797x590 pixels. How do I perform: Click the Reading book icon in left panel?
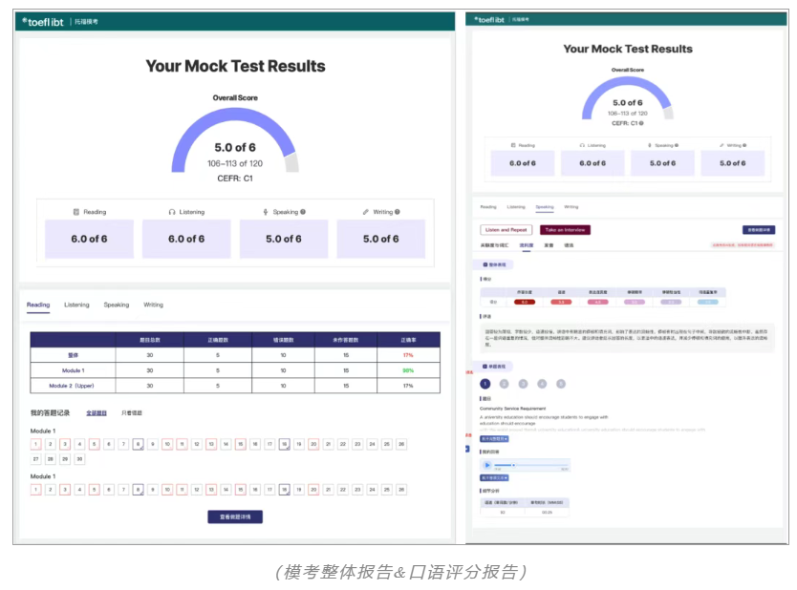tap(76, 212)
